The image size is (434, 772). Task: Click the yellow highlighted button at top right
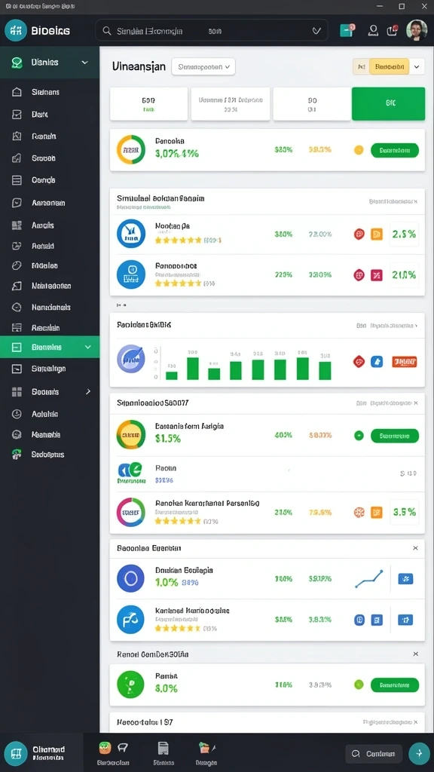pos(389,66)
